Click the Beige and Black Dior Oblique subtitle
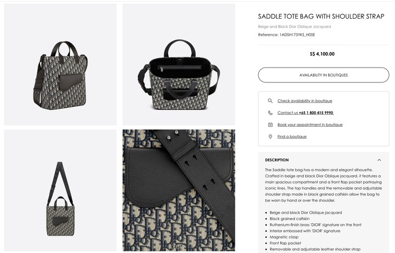Screen dimensions: 395x253 pos(295,26)
